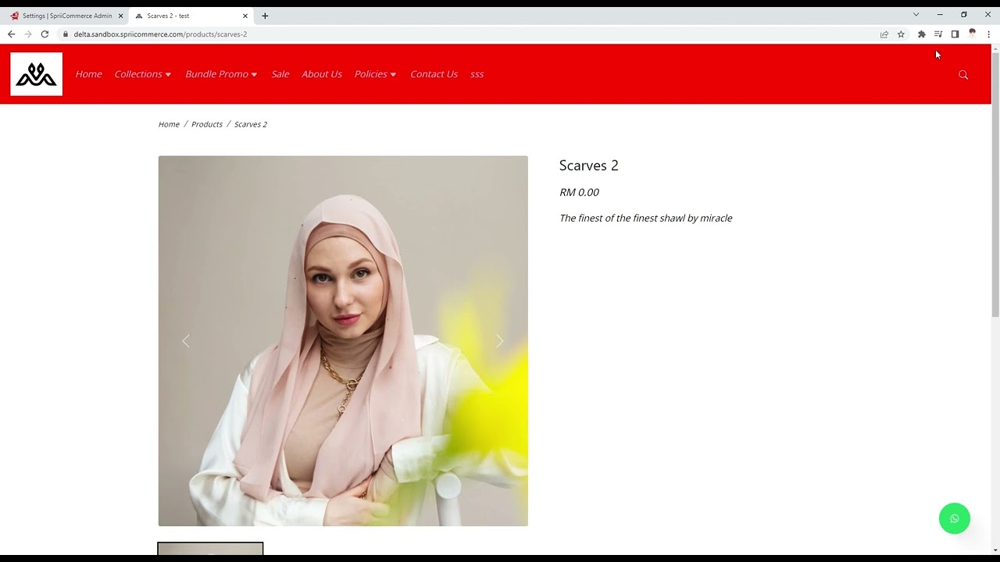Open Chrome profile avatar
This screenshot has width=1000, height=562.
(x=972, y=34)
